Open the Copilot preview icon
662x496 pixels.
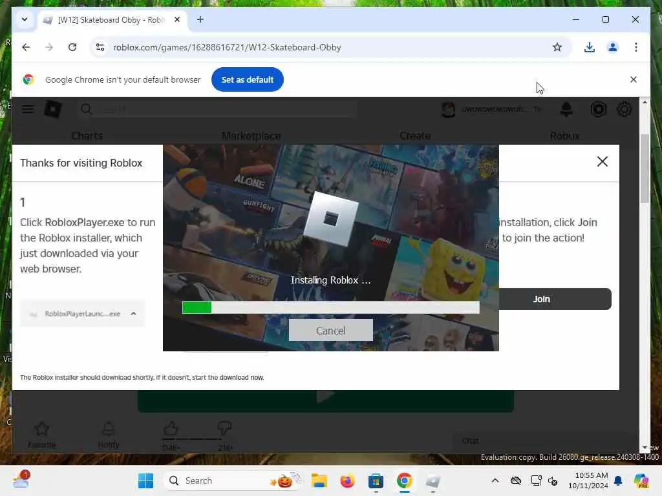click(641, 480)
